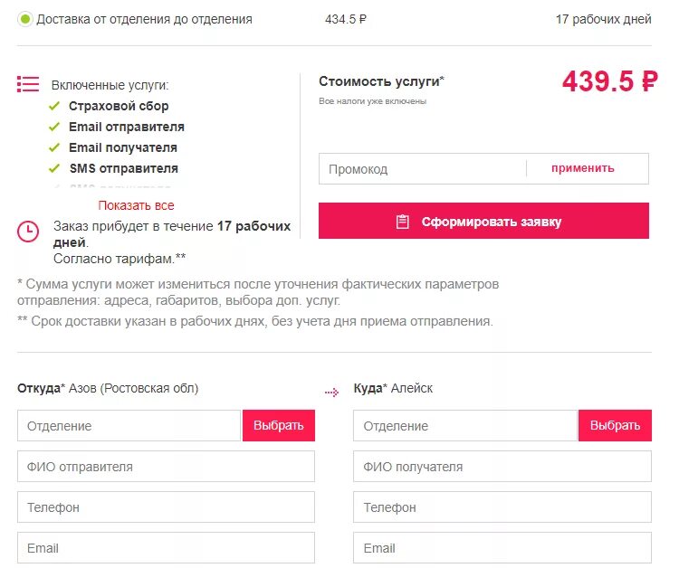The width and height of the screenshot is (679, 568).
Task: Click the clipboard icon on the Сформировать заявку button
Action: coord(402,222)
